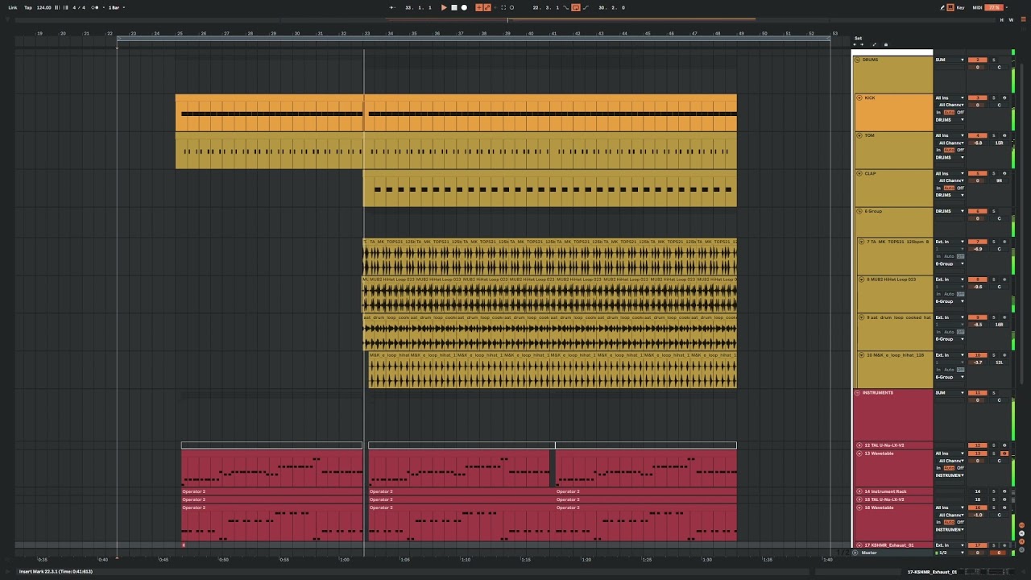
Task: Collapse the 16 Wavetable track
Action: 859,507
